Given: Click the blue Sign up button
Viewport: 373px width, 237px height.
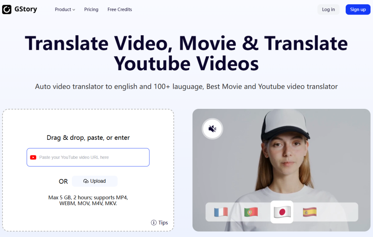Looking at the screenshot, I should coord(358,9).
